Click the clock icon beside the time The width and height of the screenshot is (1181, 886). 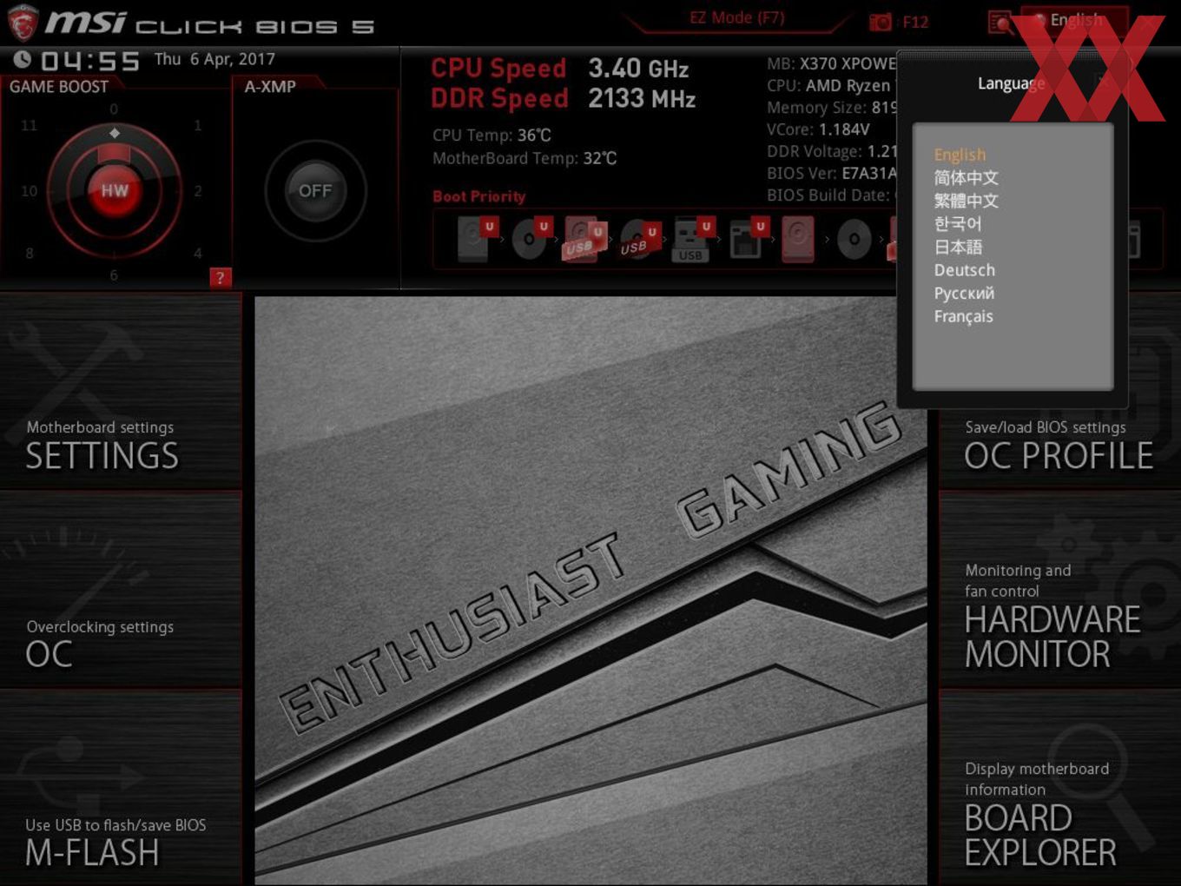(23, 60)
